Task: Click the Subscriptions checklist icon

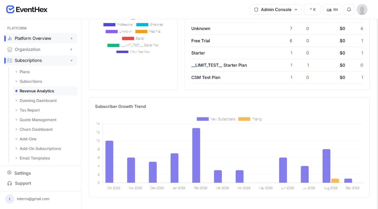Action: pos(10,61)
